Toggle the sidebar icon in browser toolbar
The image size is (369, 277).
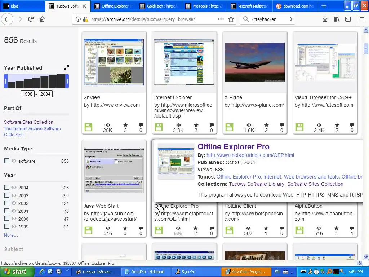[x=348, y=19]
